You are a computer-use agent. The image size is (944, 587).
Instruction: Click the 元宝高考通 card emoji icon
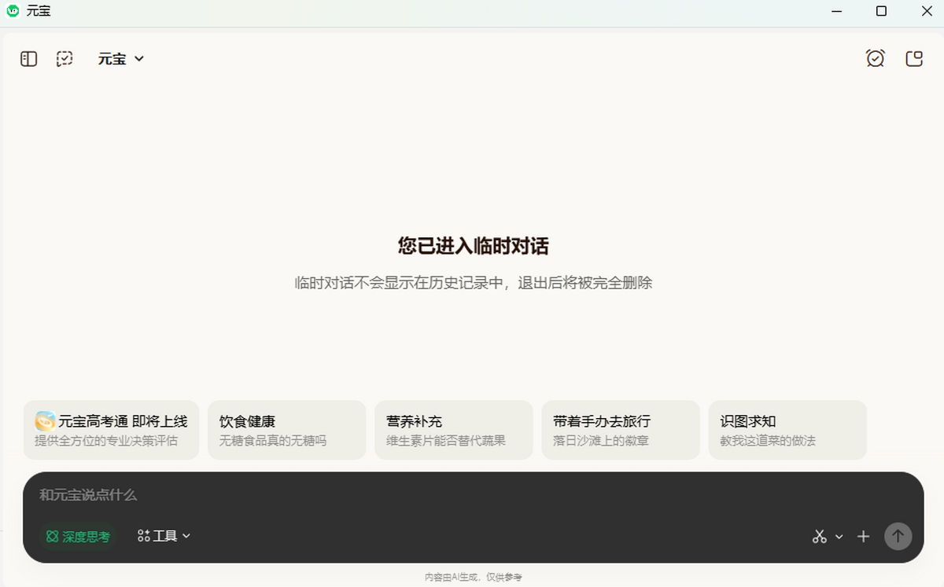[x=45, y=421]
